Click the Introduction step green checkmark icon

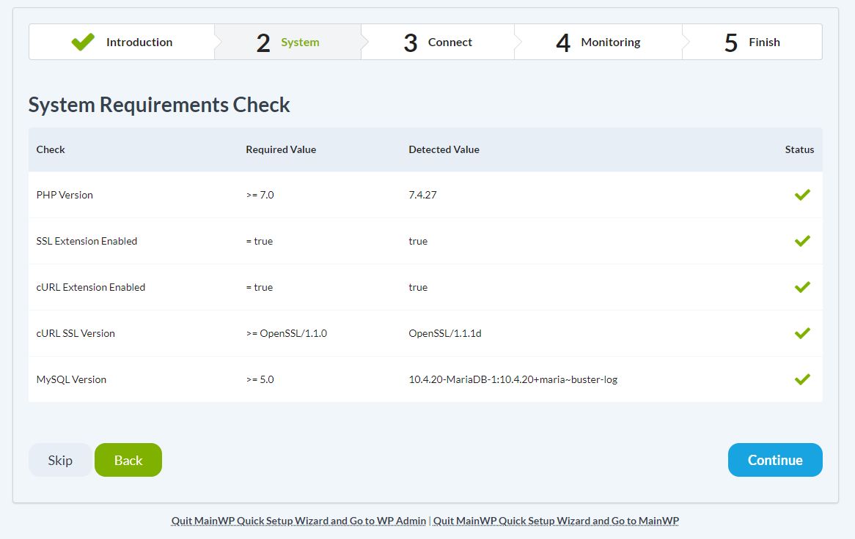(x=83, y=42)
